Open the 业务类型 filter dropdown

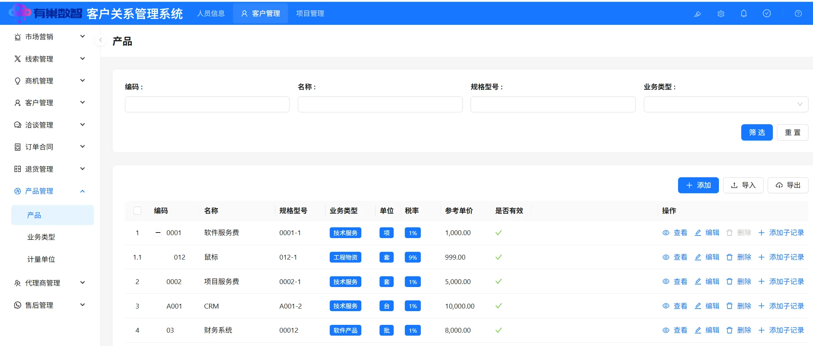tap(726, 104)
